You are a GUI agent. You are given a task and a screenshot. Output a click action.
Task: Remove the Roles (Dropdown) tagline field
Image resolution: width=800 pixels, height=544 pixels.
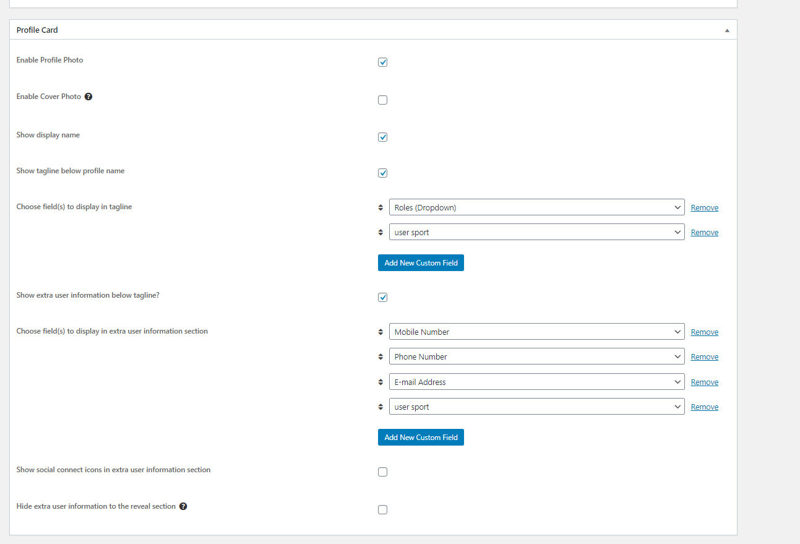point(704,208)
